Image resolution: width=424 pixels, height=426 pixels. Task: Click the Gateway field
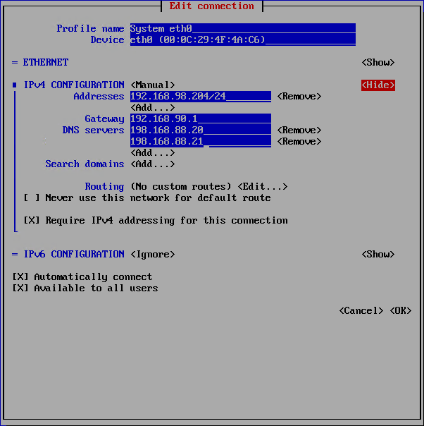[200, 119]
